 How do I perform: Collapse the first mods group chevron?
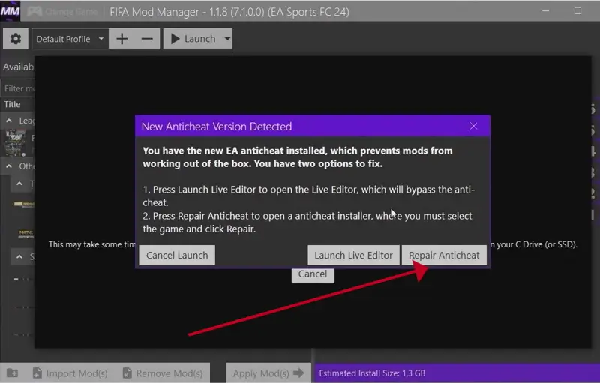tap(9, 121)
